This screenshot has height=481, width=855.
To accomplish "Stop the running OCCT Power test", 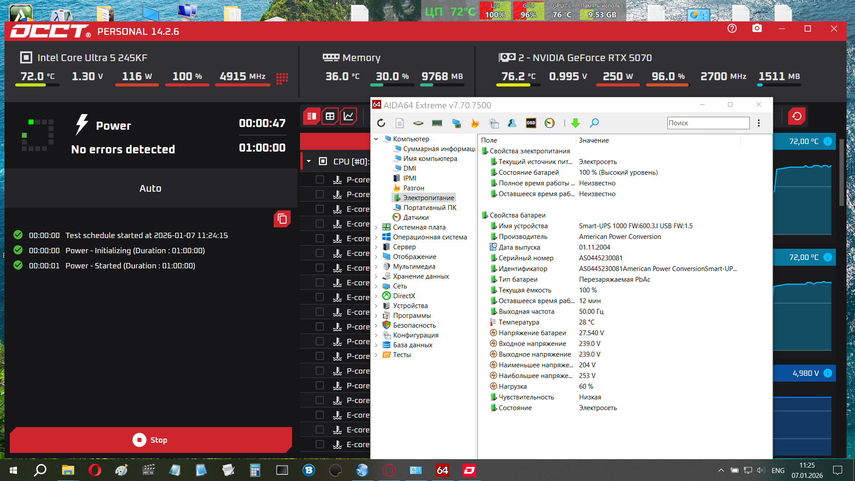I will 151,440.
